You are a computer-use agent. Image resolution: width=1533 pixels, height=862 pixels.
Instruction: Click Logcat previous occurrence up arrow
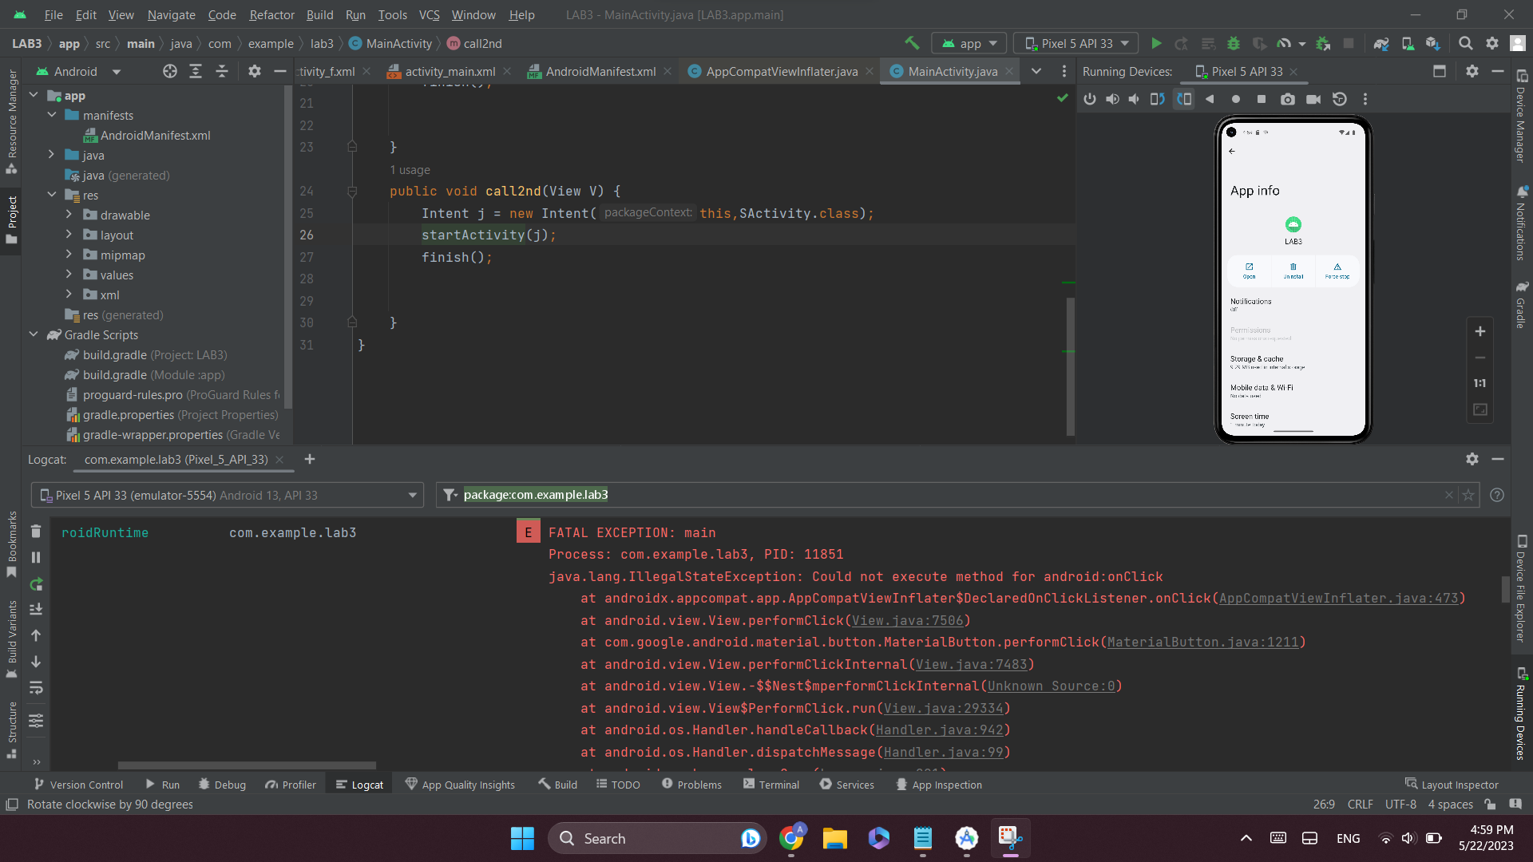tap(36, 635)
